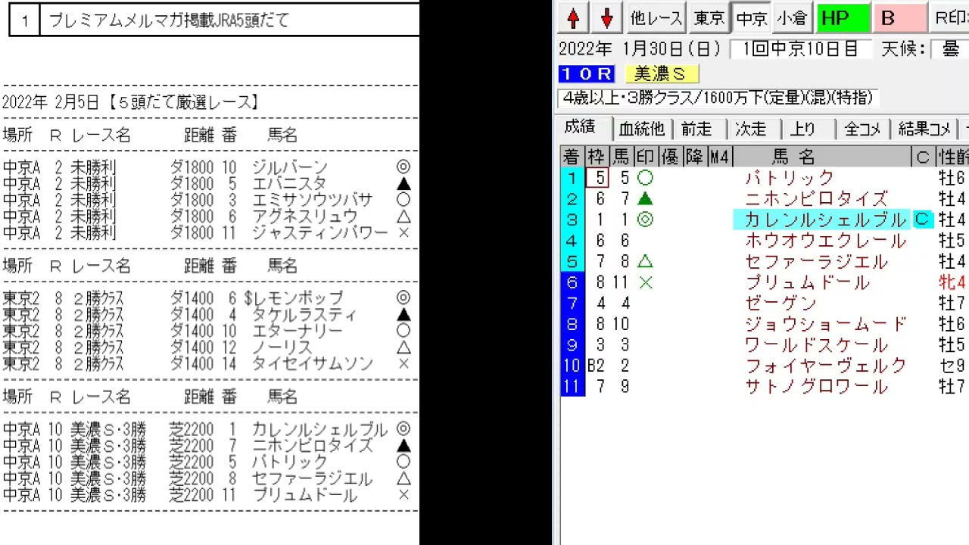
Task: Switch to the 前走 tab
Action: point(696,129)
